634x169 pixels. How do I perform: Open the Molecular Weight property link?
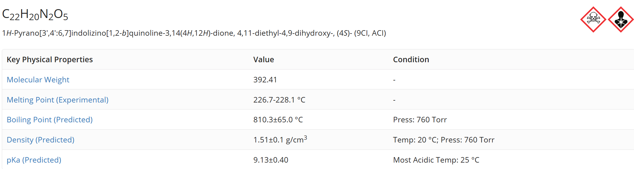[38, 80]
